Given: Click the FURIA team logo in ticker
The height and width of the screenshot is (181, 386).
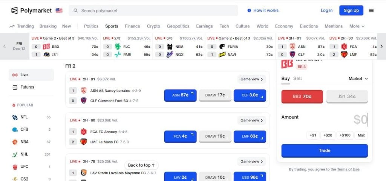Looking at the screenshot, I should [x=222, y=46].
